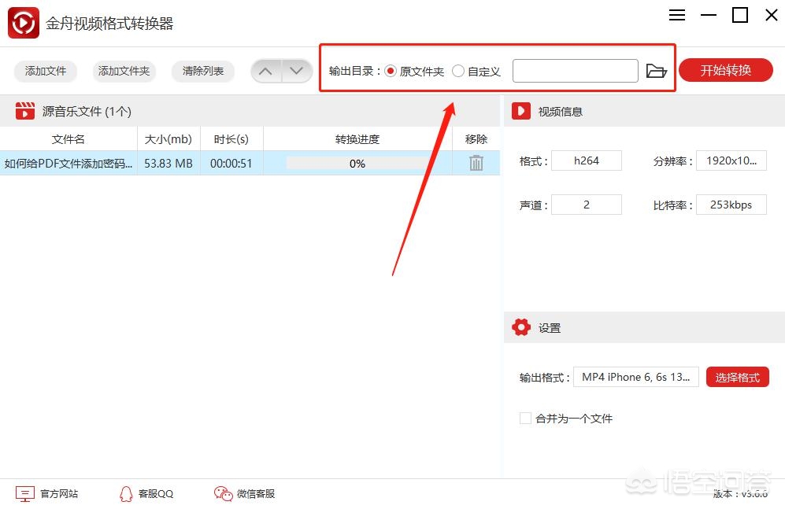Screen dimensions: 785x509
Task: Click the 金舟 app logo icon
Action: (24, 23)
